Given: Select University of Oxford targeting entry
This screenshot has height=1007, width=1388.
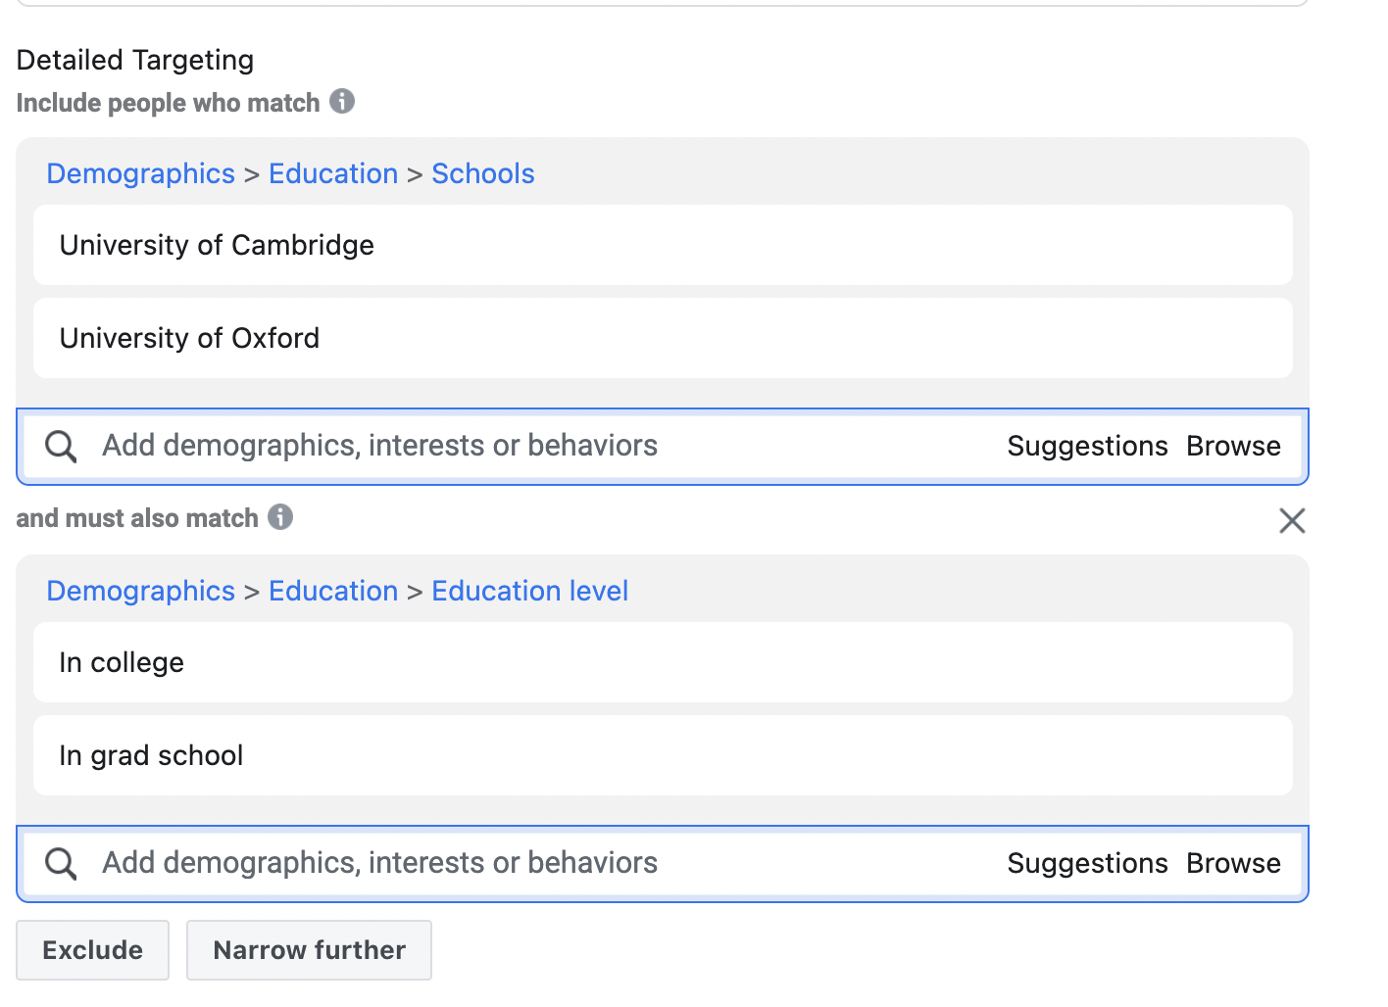Looking at the screenshot, I should pos(663,338).
